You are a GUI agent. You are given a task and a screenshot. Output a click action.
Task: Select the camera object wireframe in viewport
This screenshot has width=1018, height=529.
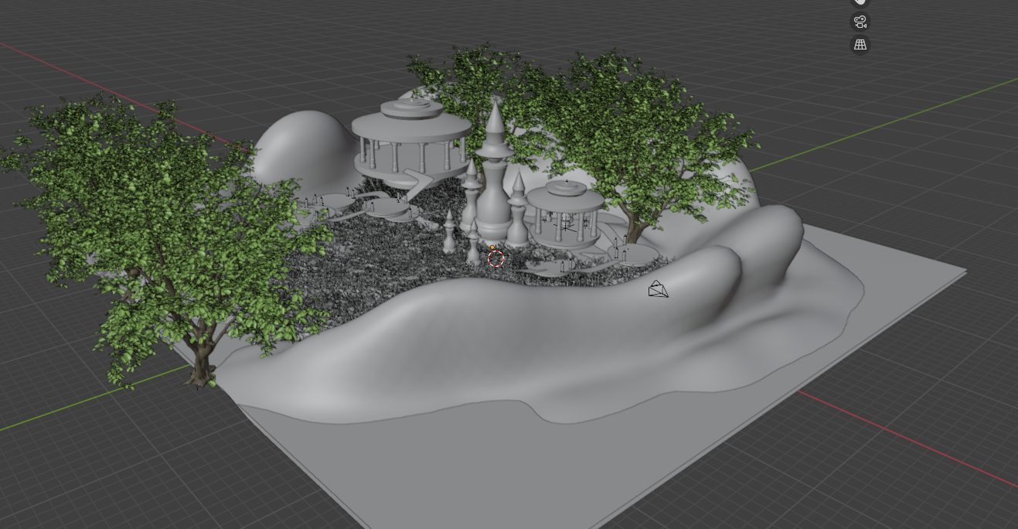(x=658, y=289)
